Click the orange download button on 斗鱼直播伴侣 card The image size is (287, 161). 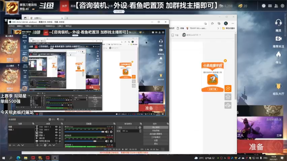212,89
